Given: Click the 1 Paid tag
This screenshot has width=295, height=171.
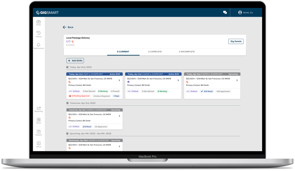Looking at the screenshot, I should coord(116,96).
